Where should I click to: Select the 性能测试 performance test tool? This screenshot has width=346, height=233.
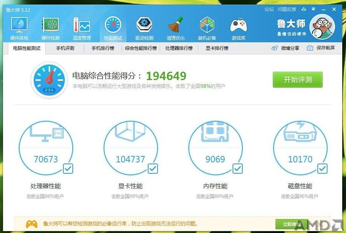[x=113, y=29]
